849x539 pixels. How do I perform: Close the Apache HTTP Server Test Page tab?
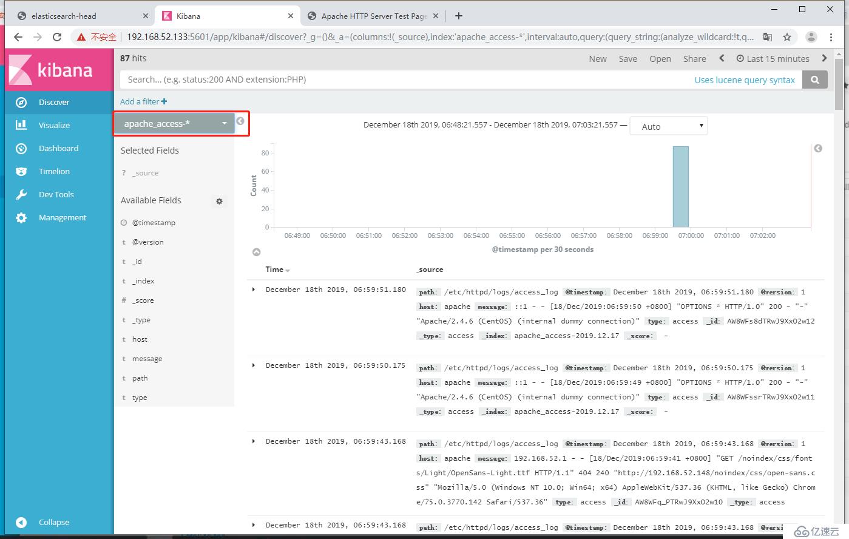pos(437,16)
